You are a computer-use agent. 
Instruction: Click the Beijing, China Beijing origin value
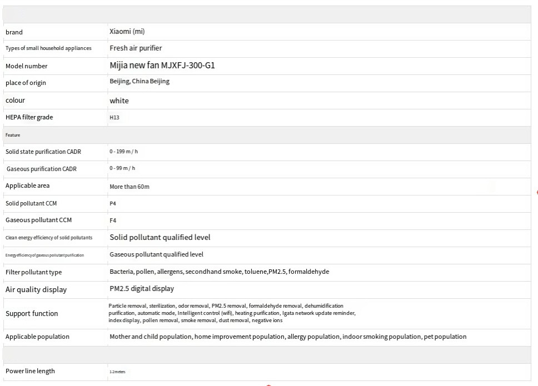click(x=139, y=81)
